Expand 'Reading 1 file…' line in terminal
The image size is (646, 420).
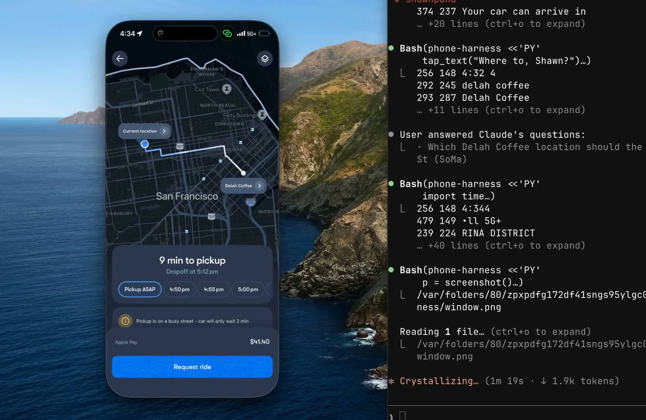(x=495, y=332)
